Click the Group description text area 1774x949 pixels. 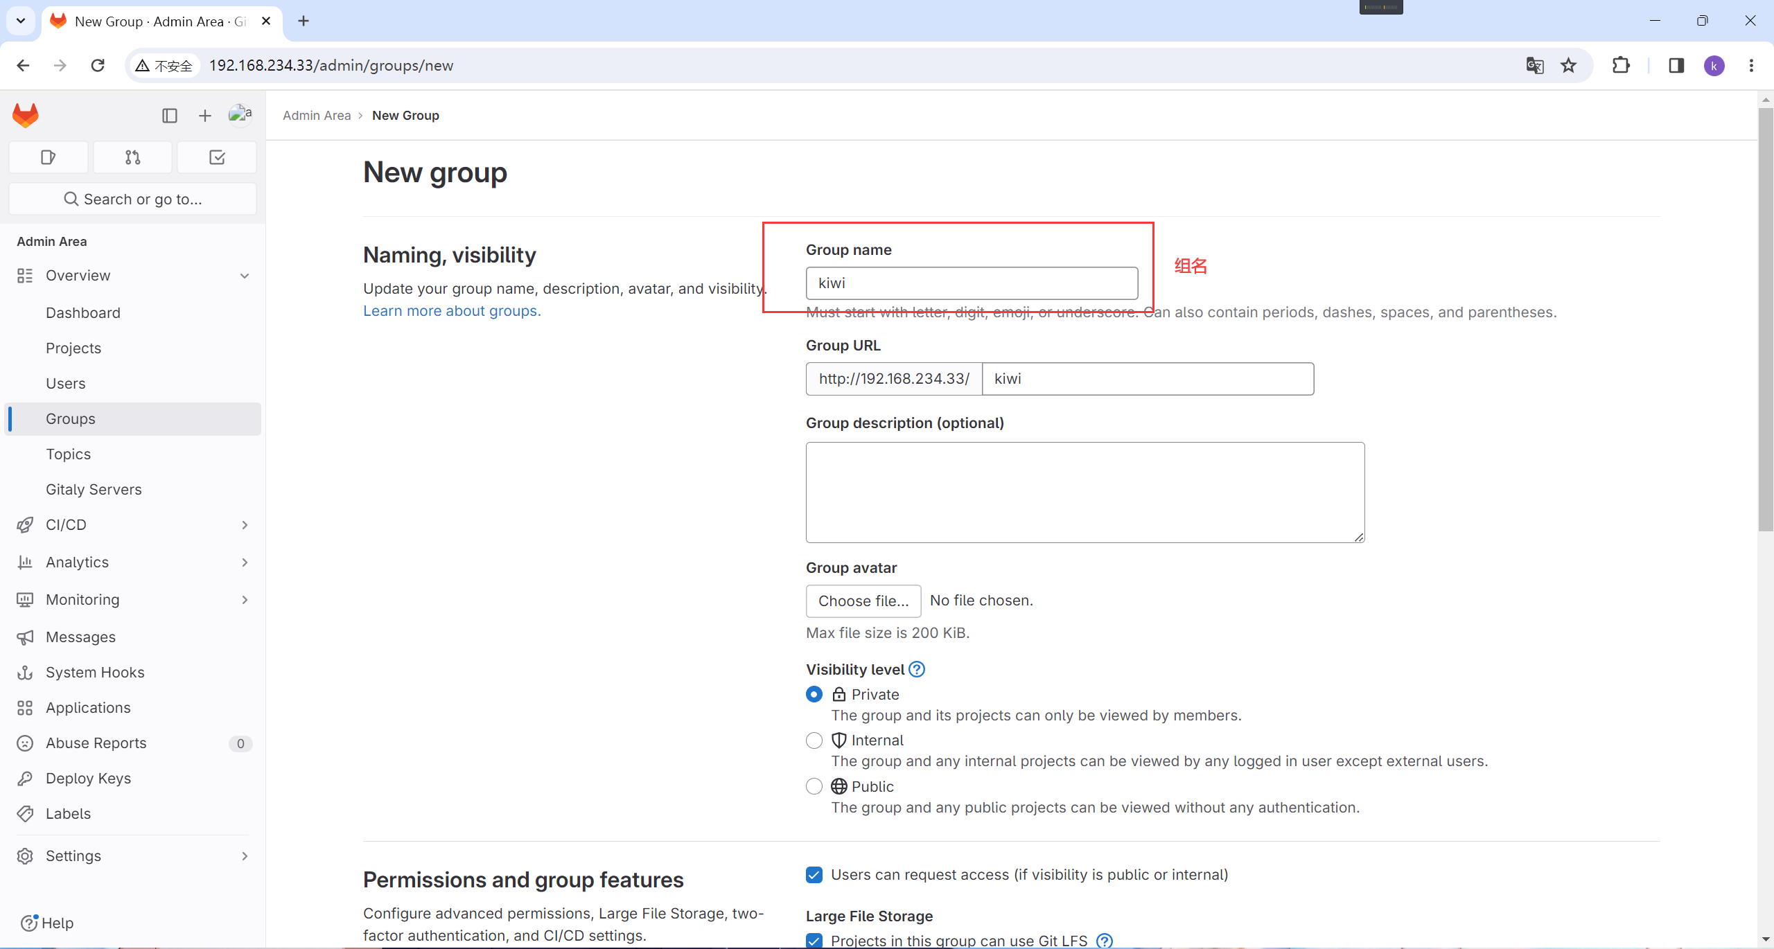(x=1084, y=492)
